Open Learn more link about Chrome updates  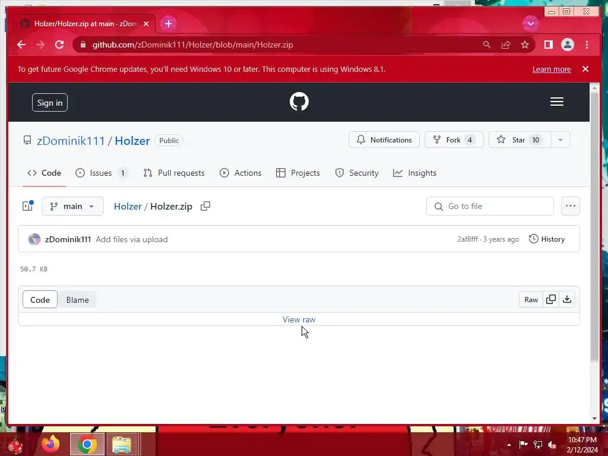[552, 69]
